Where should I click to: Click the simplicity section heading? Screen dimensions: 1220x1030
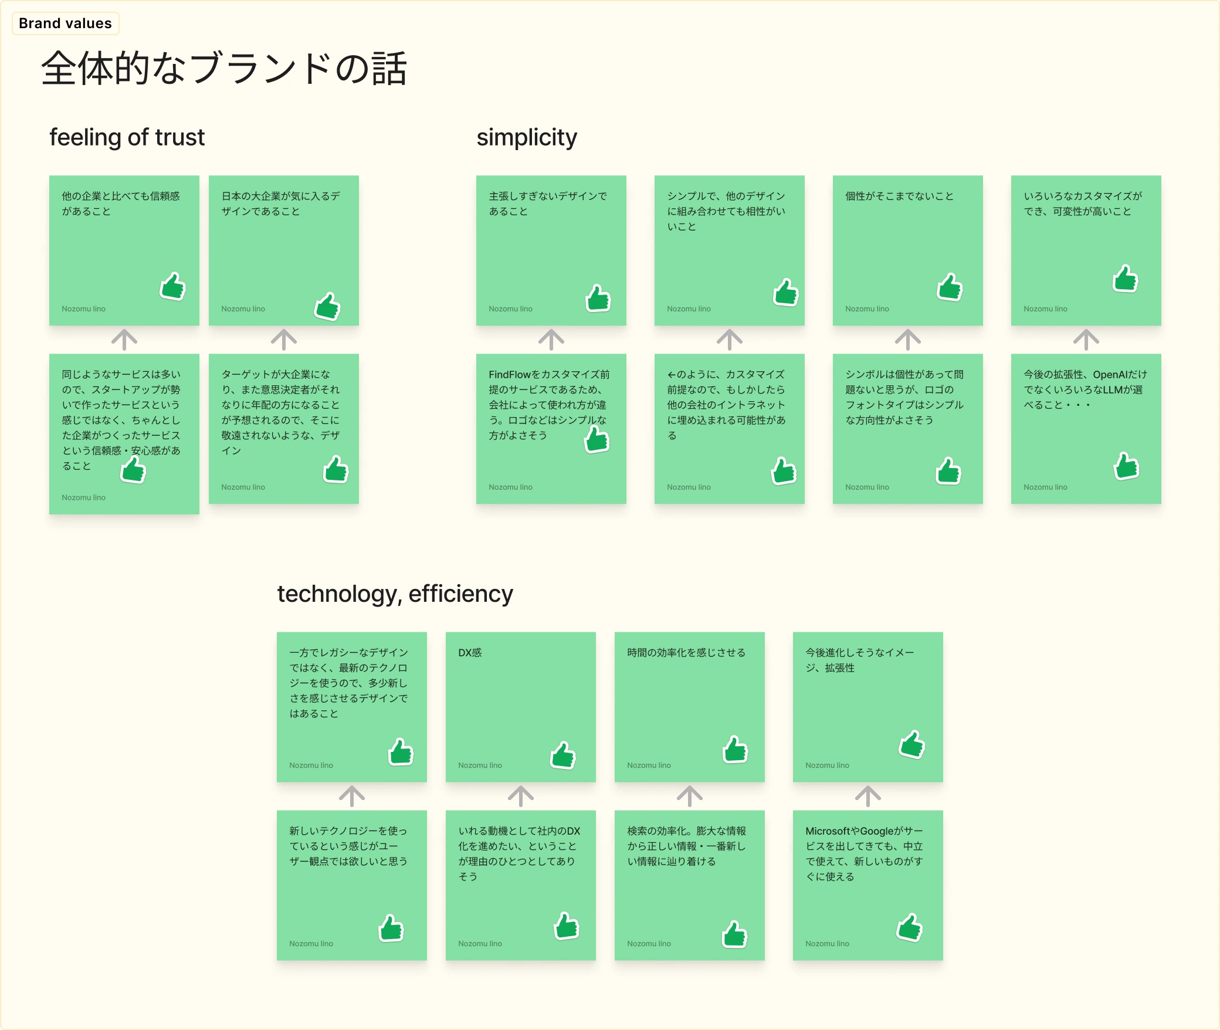click(526, 138)
